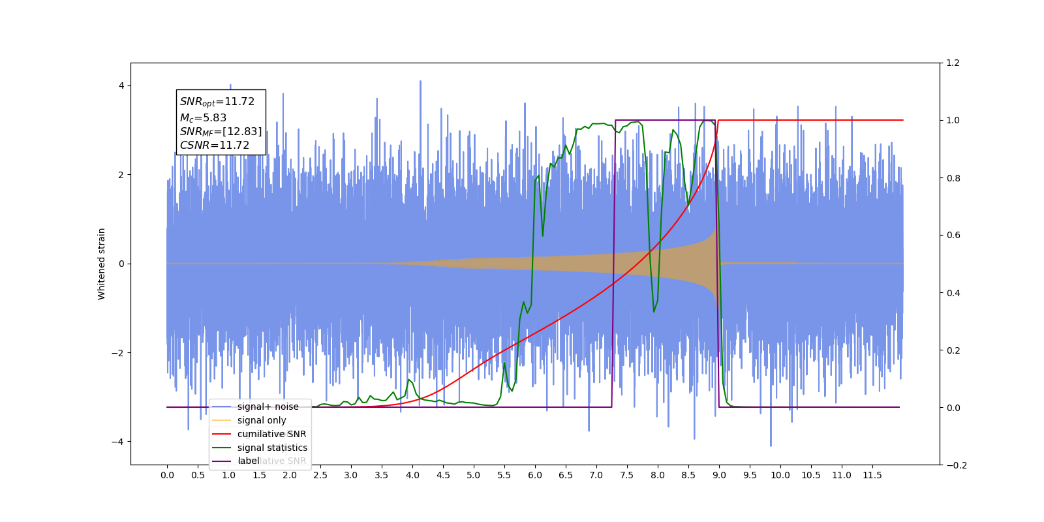Click the Mc=5.83 annotation text
This screenshot has width=1044, height=522.
[203, 118]
